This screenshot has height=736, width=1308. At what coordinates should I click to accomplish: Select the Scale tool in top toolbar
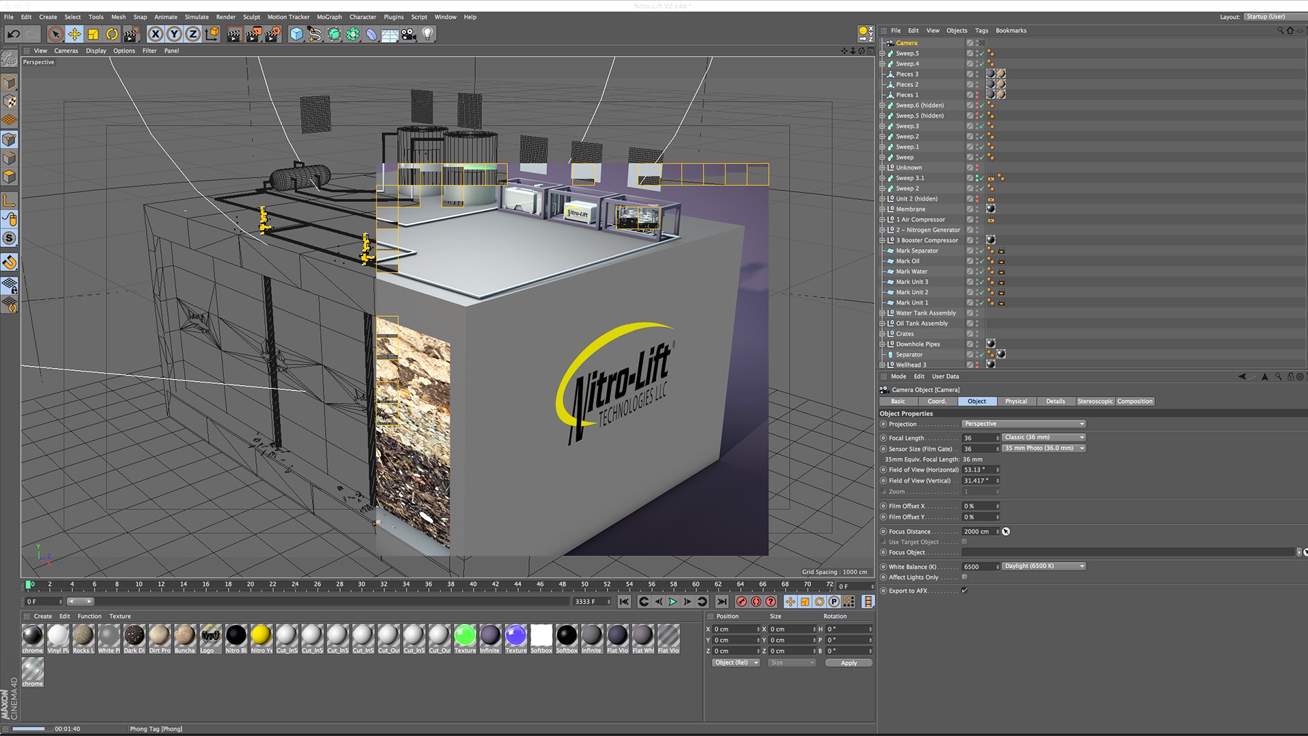pos(93,34)
